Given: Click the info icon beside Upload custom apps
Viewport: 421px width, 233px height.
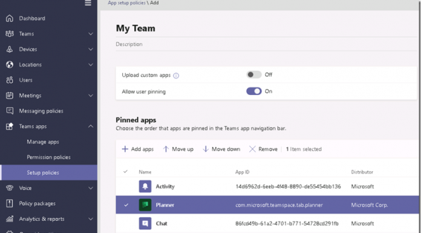Looking at the screenshot, I should tap(176, 76).
